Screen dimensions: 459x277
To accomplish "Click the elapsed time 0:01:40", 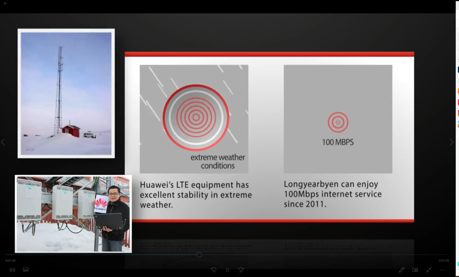I will pos(11,261).
